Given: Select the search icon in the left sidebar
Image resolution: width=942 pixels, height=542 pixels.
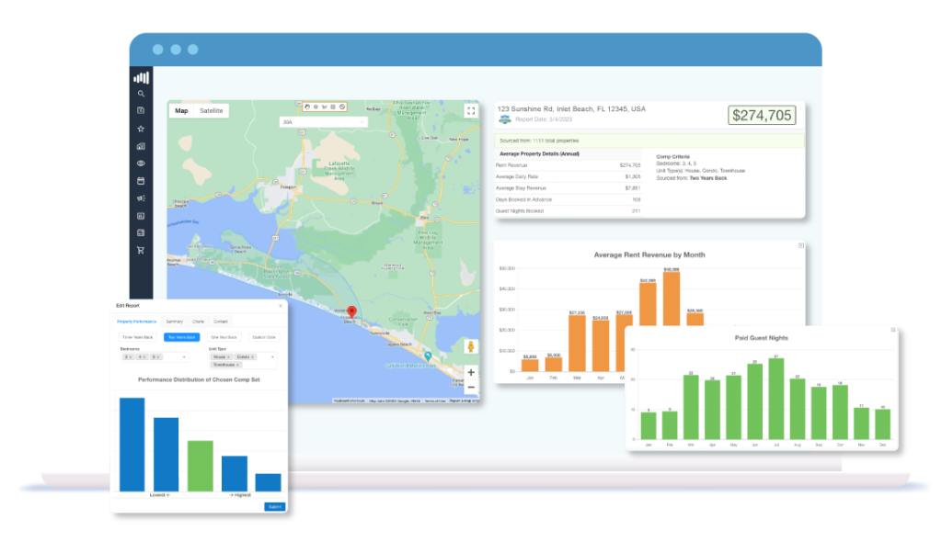Looking at the screenshot, I should click(141, 93).
